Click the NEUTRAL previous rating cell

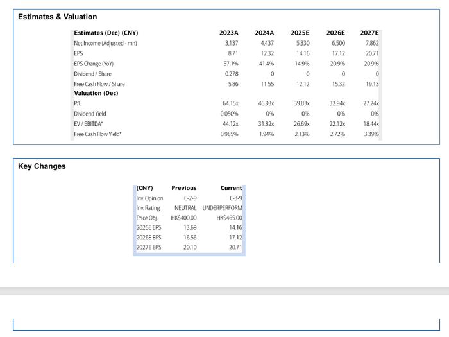[185, 208]
